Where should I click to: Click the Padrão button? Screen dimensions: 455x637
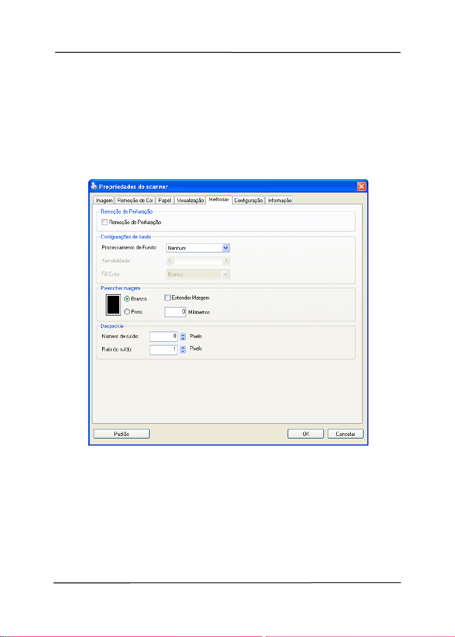point(121,434)
